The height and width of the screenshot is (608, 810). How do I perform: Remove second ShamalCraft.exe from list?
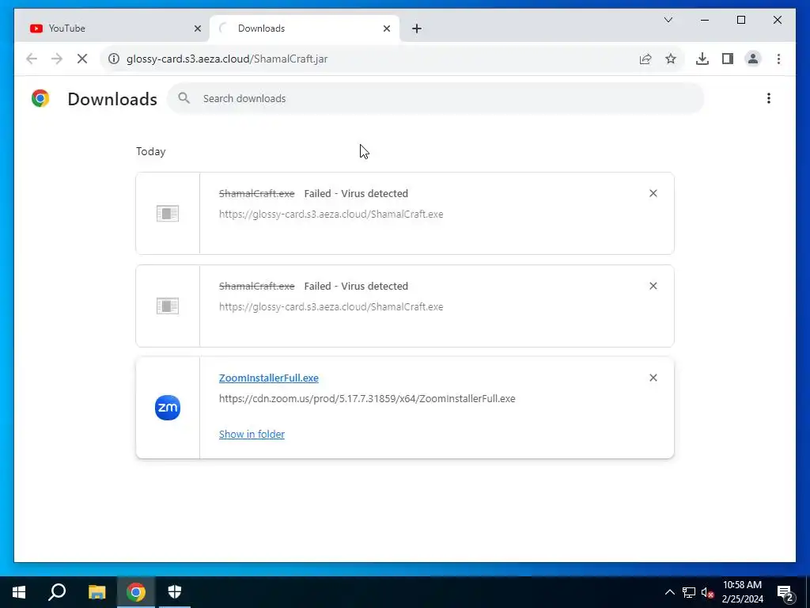click(x=653, y=286)
